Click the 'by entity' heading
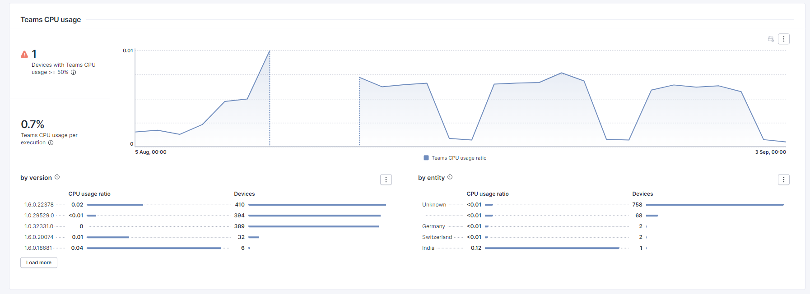Screen dimensions: 810x294 click(431, 178)
